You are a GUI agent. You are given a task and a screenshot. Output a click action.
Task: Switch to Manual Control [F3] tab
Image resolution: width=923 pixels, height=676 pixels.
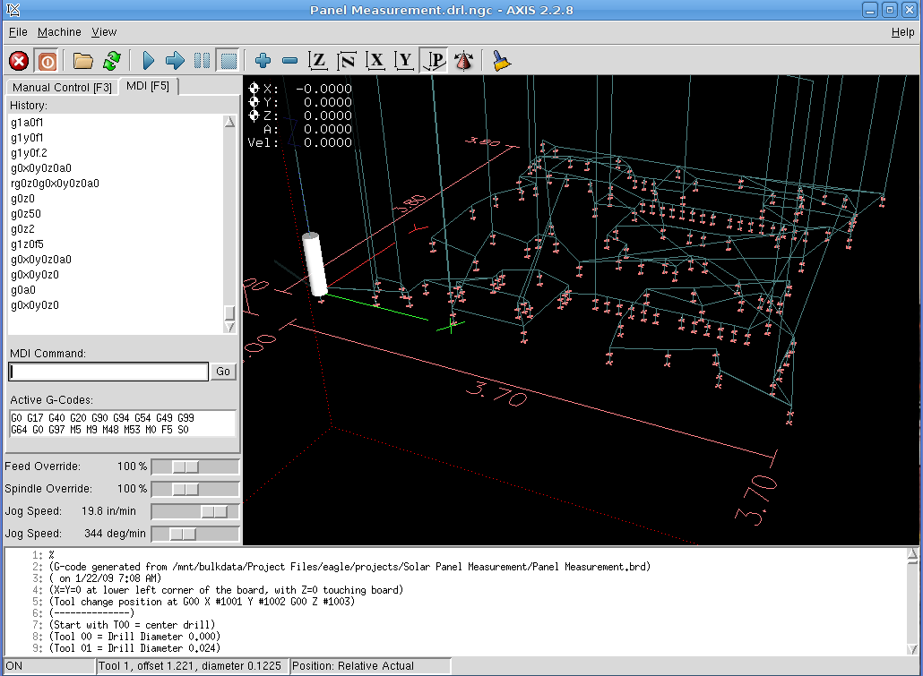pyautogui.click(x=62, y=88)
